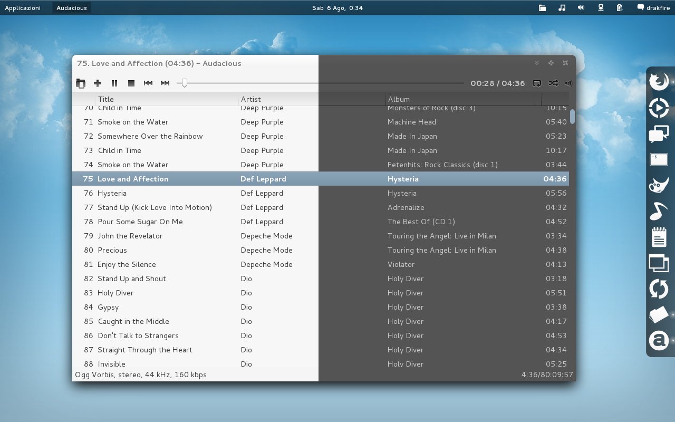
Task: Open the power indicator in top panel
Action: click(620, 8)
